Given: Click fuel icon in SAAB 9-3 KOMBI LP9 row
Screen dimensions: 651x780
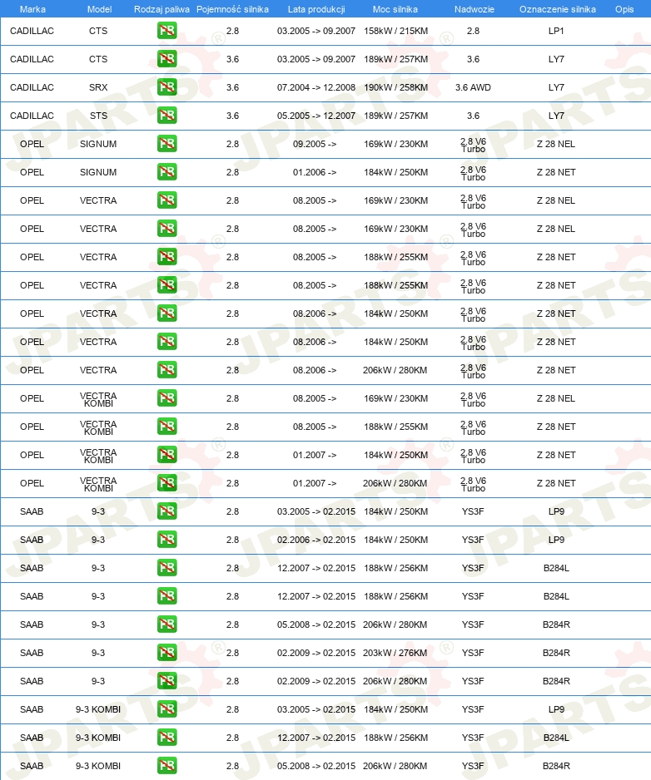Looking at the screenshot, I should [x=166, y=709].
